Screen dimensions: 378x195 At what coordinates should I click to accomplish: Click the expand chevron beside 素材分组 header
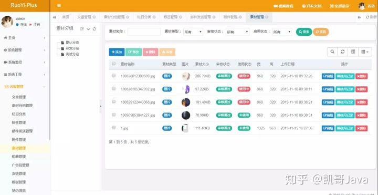tap(88, 29)
